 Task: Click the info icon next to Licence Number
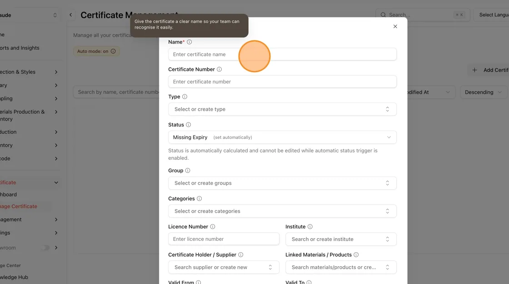[x=213, y=227]
